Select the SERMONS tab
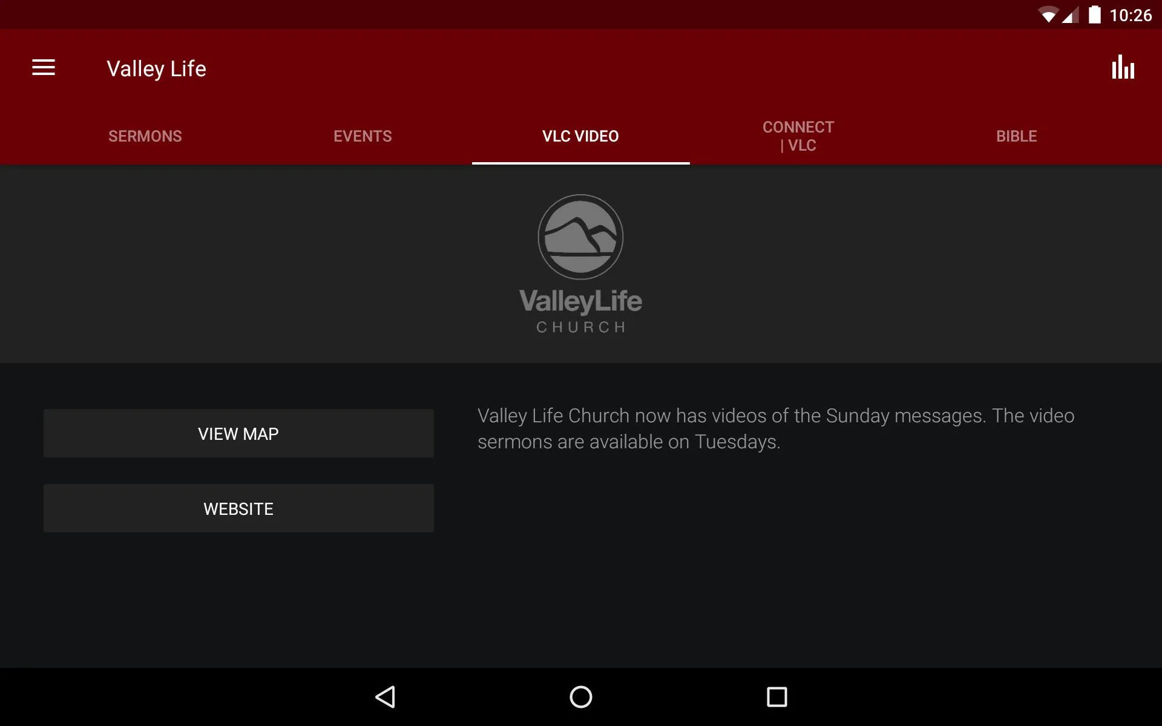Viewport: 1162px width, 726px height. [145, 136]
